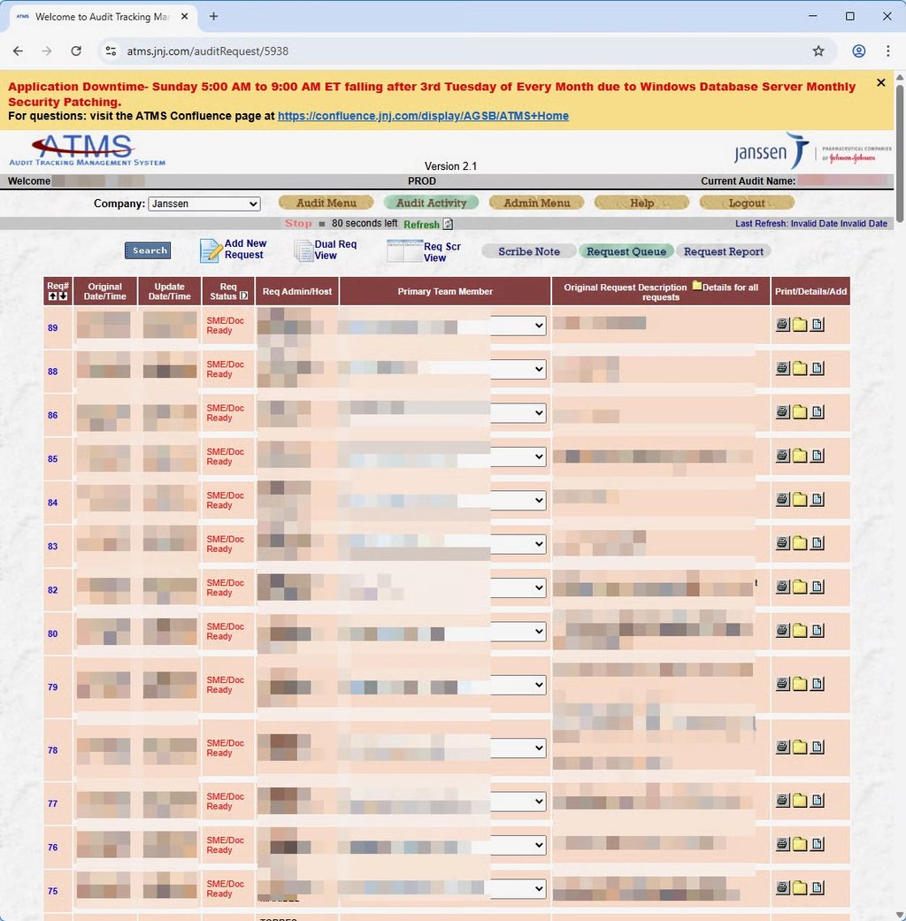The width and height of the screenshot is (906, 921).
Task: Bookmark page with the star icon
Action: pyautogui.click(x=818, y=51)
